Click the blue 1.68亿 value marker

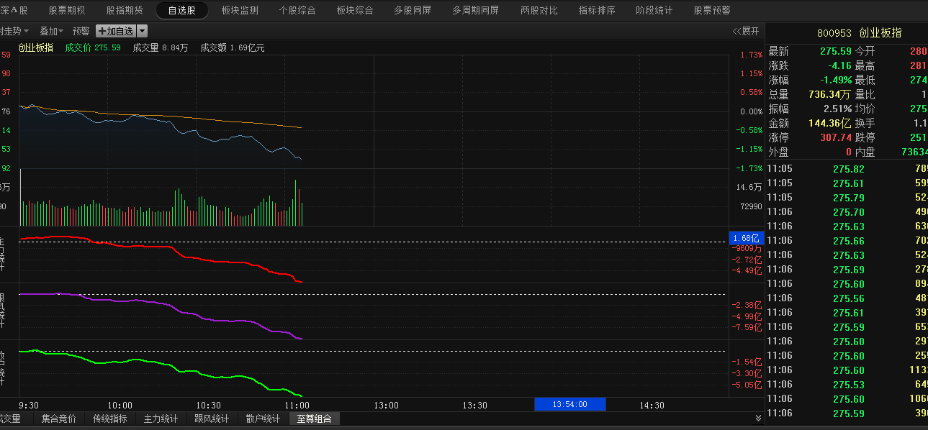[x=746, y=238]
